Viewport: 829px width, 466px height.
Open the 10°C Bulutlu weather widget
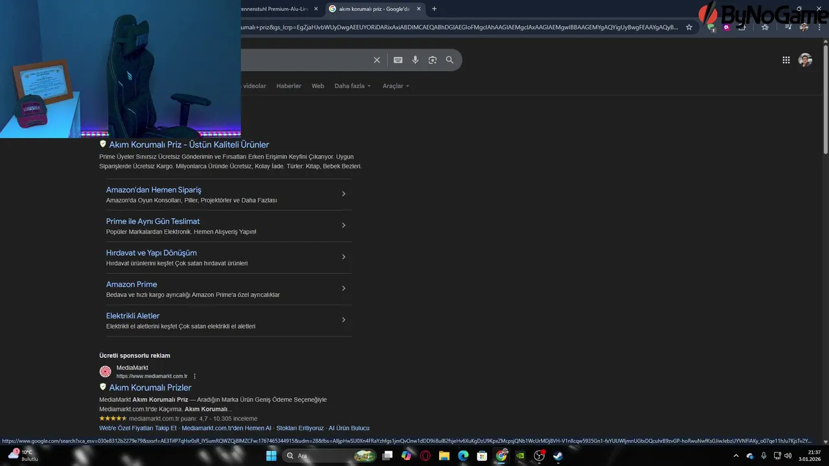coord(23,456)
